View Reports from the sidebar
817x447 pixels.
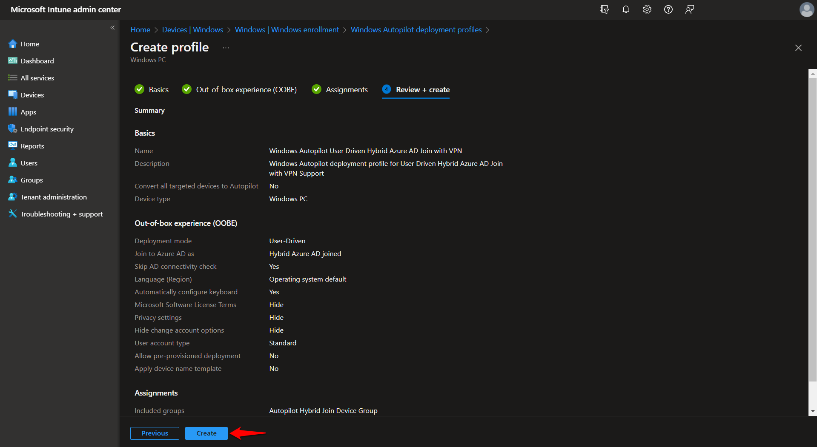pyautogui.click(x=32, y=146)
